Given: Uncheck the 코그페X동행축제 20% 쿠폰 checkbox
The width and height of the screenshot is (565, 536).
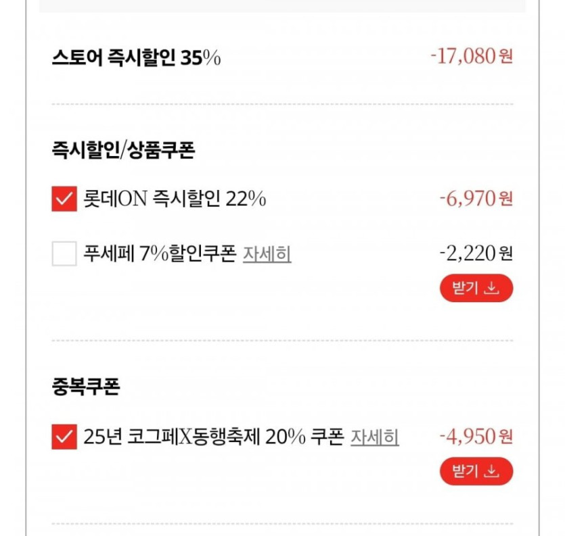Looking at the screenshot, I should (64, 437).
